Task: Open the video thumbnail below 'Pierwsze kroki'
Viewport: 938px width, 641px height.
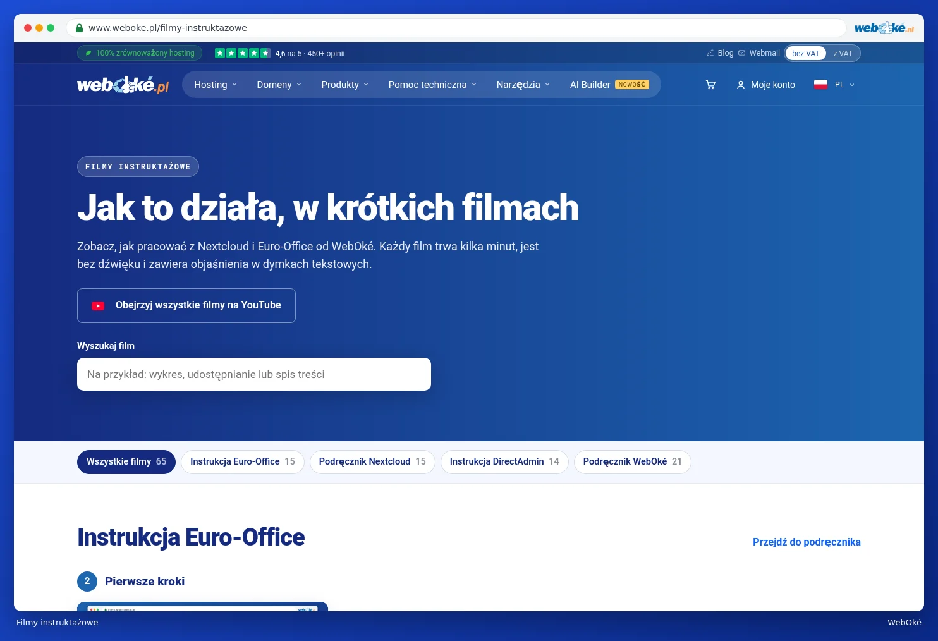Action: (x=202, y=607)
